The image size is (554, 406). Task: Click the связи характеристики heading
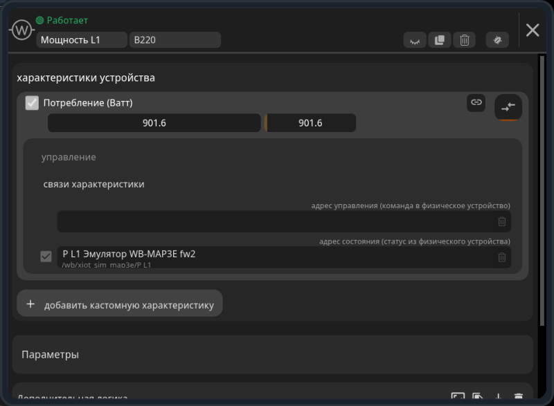[93, 184]
